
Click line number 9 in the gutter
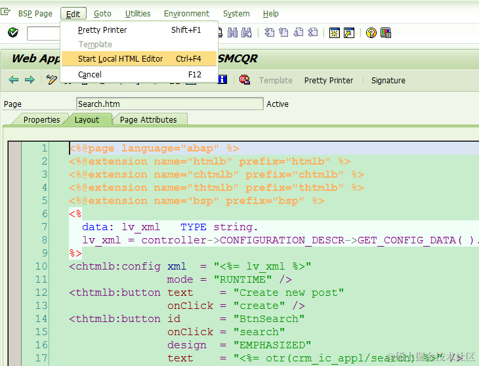pyautogui.click(x=45, y=253)
